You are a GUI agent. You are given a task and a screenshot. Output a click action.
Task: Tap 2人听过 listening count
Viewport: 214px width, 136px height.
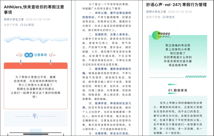pyautogui.click(x=29, y=25)
